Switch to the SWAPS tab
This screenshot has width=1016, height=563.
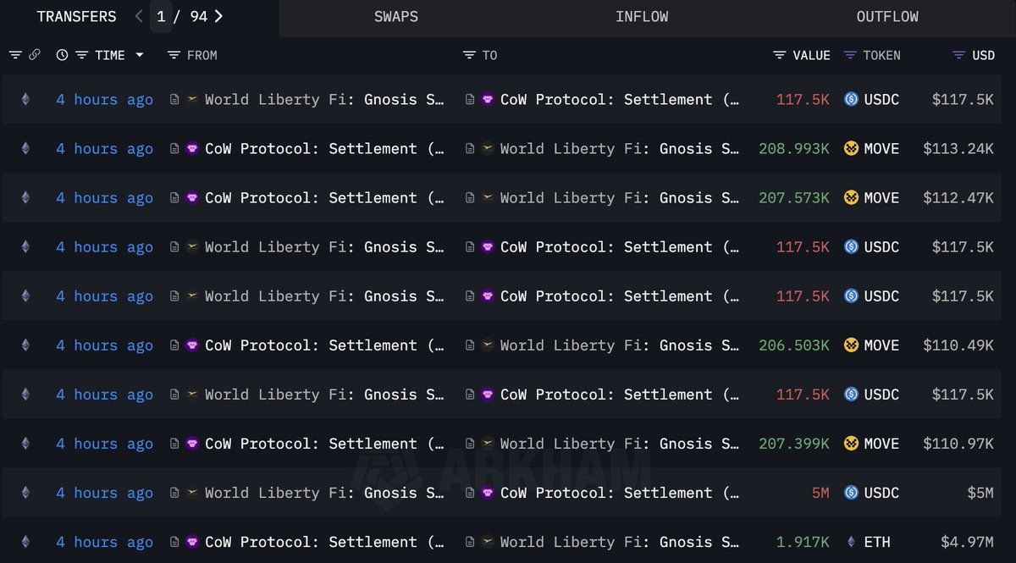(x=395, y=16)
